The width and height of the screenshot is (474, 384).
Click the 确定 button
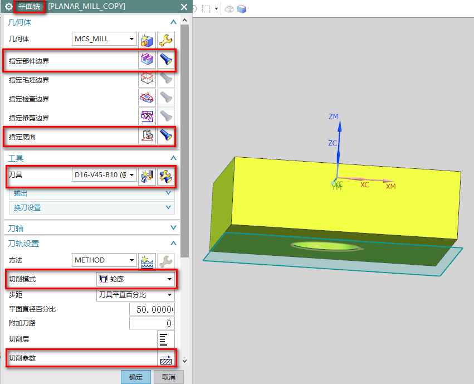click(x=135, y=377)
